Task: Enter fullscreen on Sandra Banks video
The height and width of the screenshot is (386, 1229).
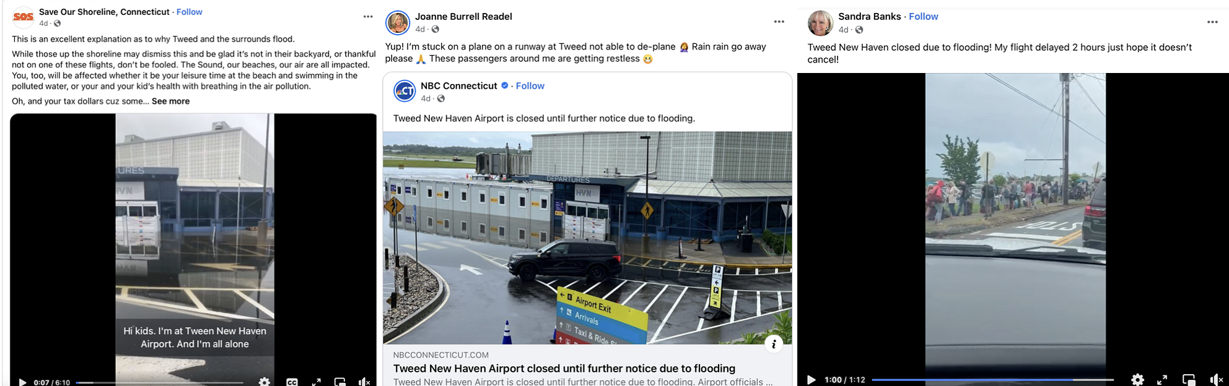Action: [x=1162, y=379]
